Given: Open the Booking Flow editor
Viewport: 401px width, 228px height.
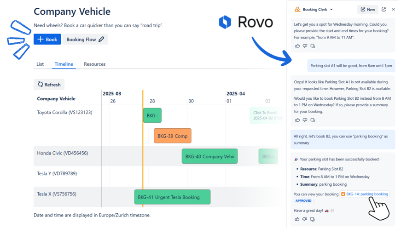Looking at the screenshot, I should 85,40.
